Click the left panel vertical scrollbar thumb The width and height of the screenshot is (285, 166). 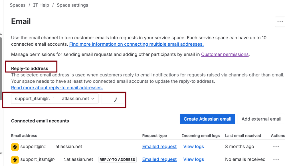(1, 69)
